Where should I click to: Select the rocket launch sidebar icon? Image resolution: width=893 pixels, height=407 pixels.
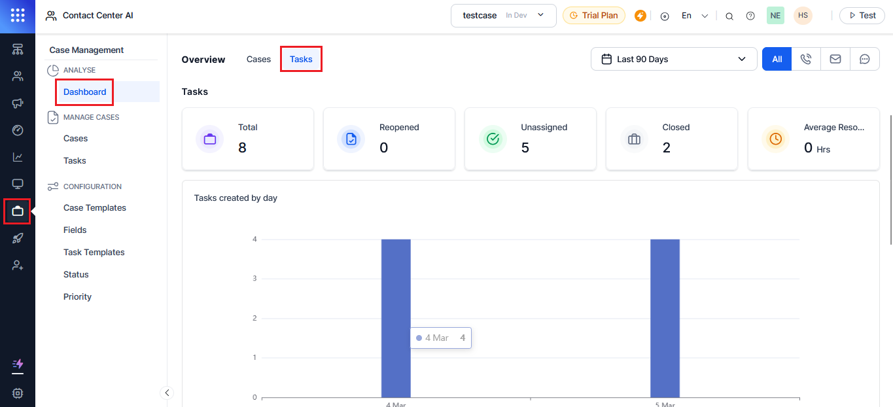coord(17,238)
